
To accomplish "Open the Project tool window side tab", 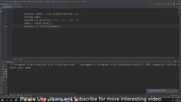I will click(1, 9).
